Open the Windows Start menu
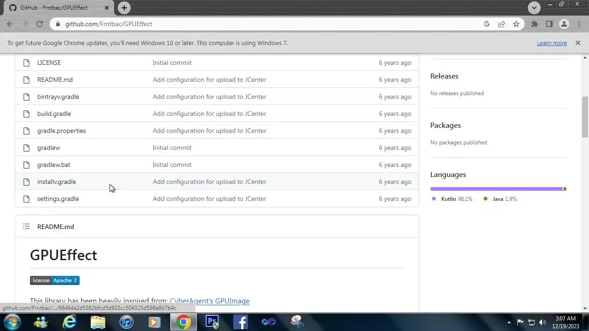589x331 pixels. pyautogui.click(x=12, y=322)
